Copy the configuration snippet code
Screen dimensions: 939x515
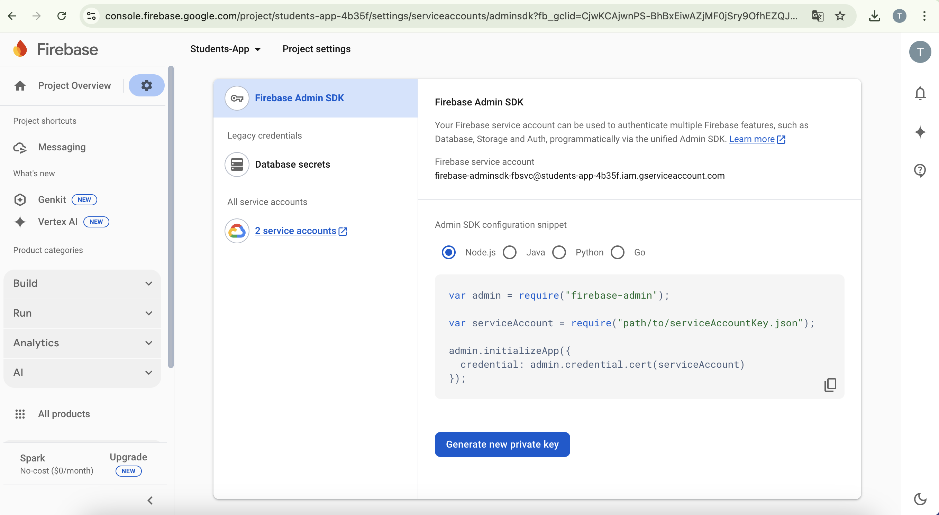click(830, 385)
